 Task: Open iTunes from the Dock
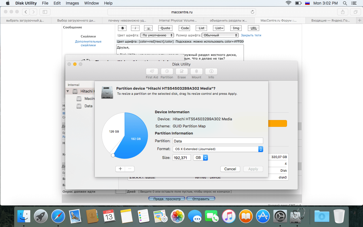(229, 217)
